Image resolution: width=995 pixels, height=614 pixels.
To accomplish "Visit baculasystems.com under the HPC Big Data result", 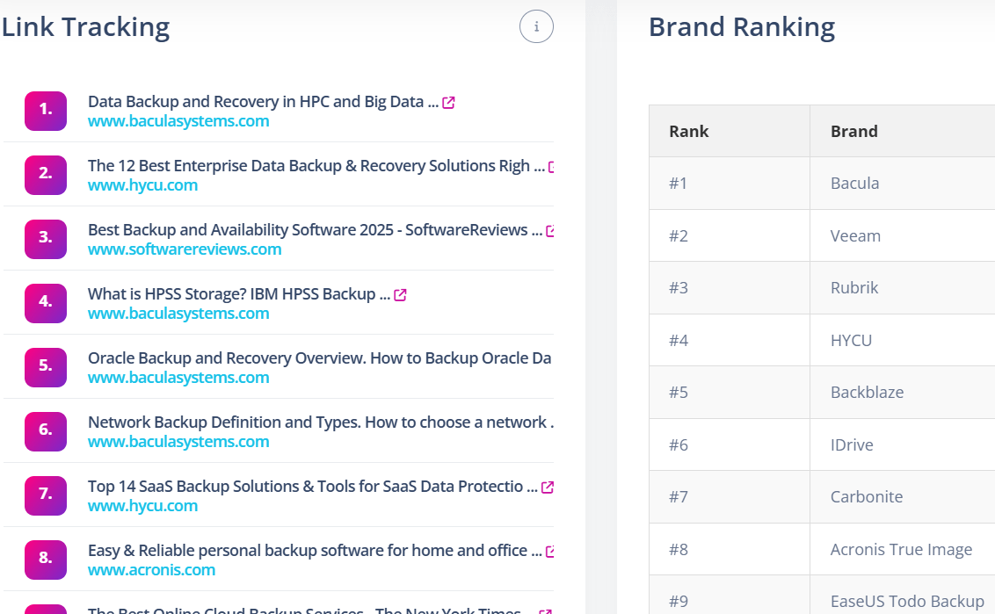I will [178, 121].
